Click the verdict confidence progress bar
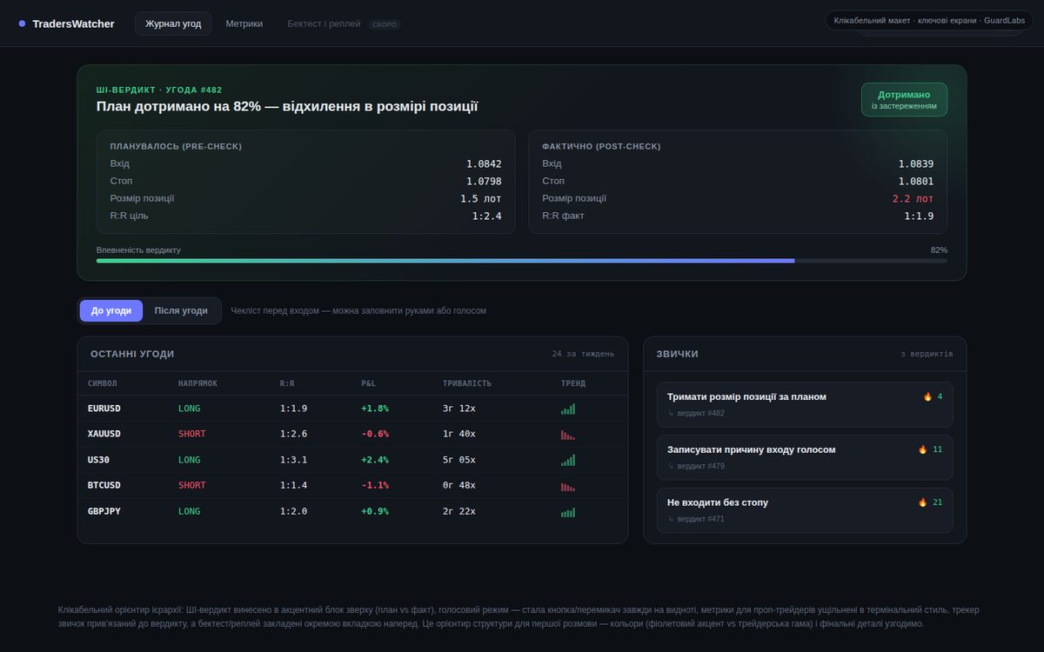Viewport: 1044px width, 652px height. click(522, 260)
